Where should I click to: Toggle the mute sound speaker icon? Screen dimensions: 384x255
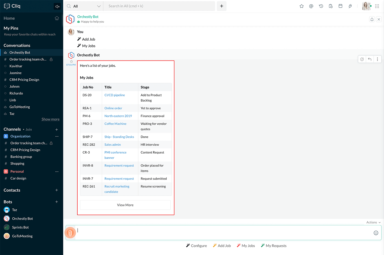(57, 6)
